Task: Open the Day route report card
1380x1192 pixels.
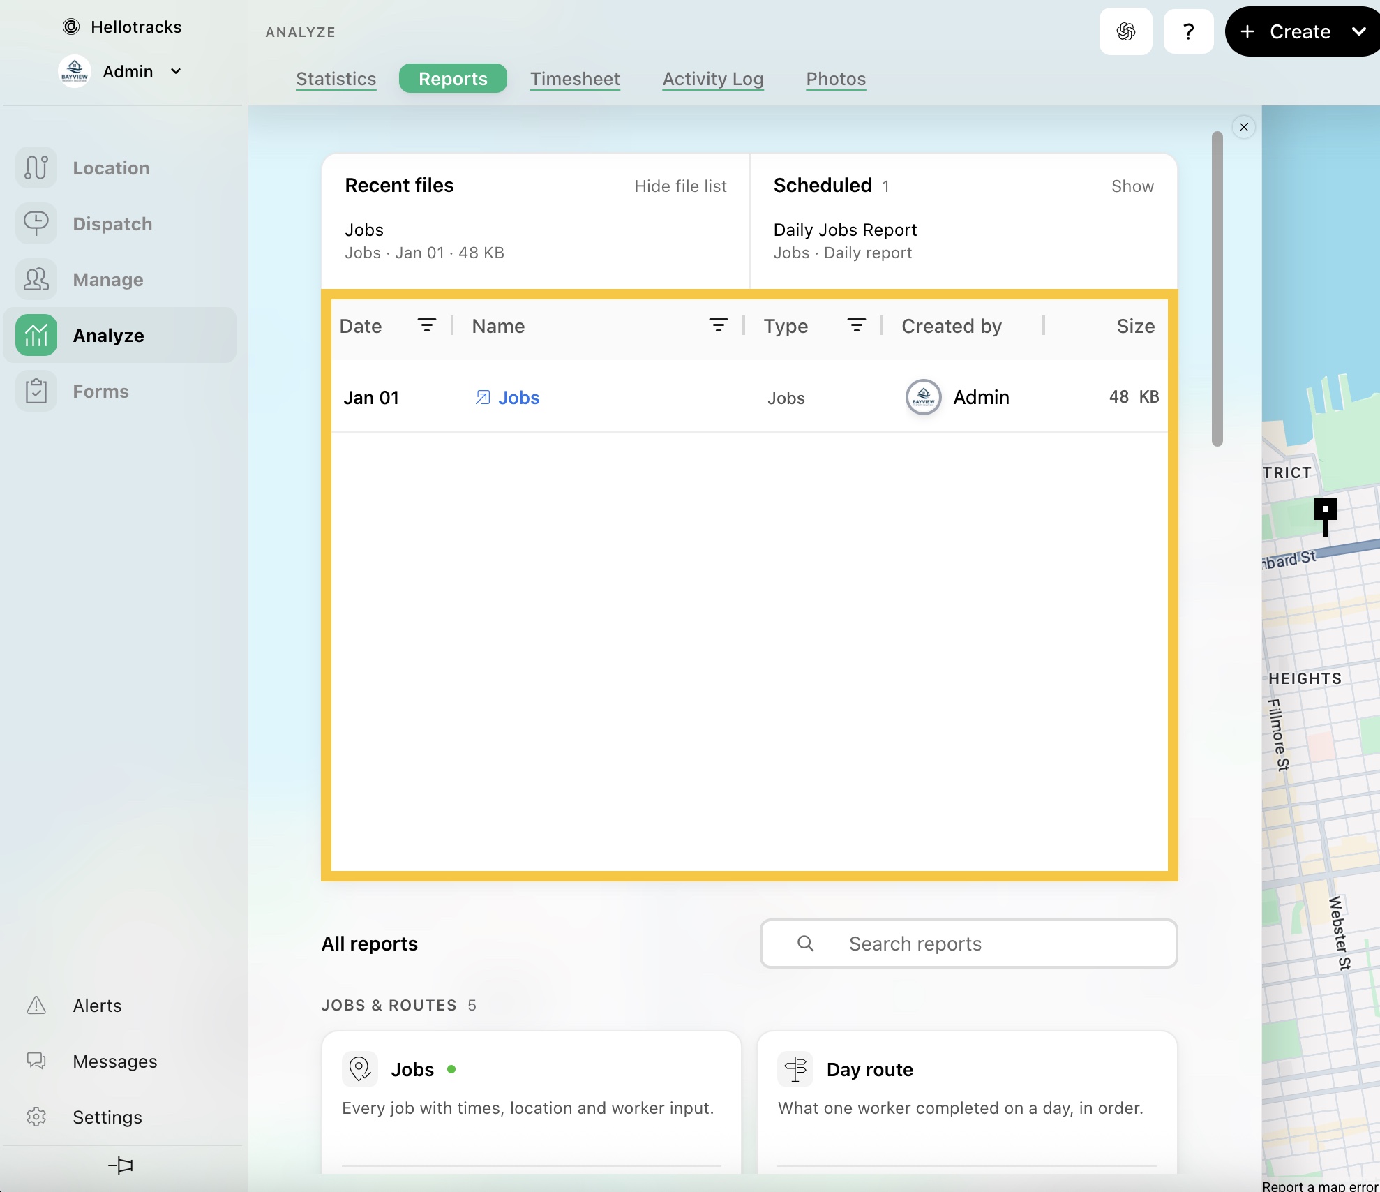Action: (967, 1103)
